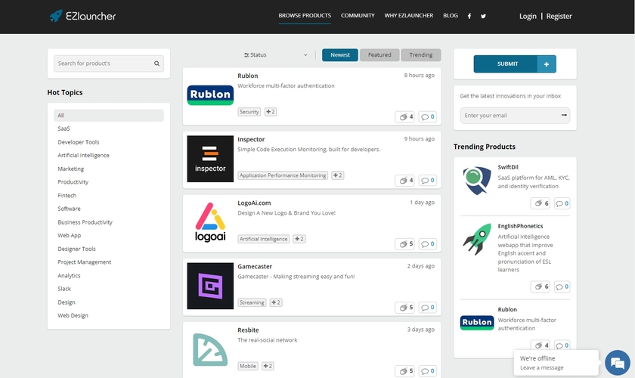Click the logoai logo thumbnail
Screen dimensions: 635x378
(x=210, y=222)
